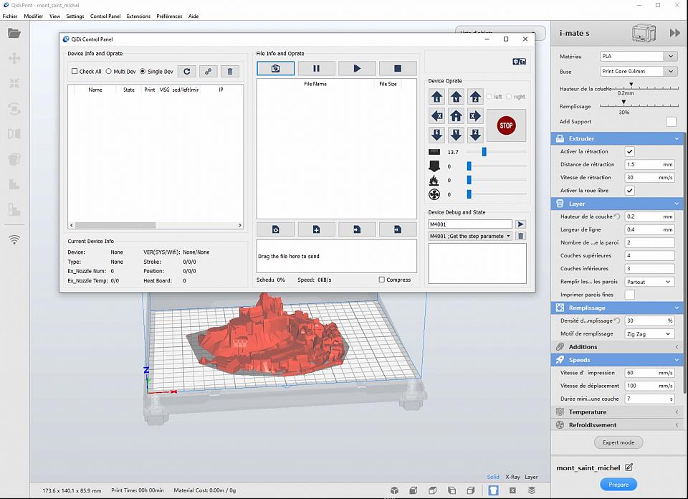Stop print with square button
This screenshot has height=499, width=688.
[398, 68]
